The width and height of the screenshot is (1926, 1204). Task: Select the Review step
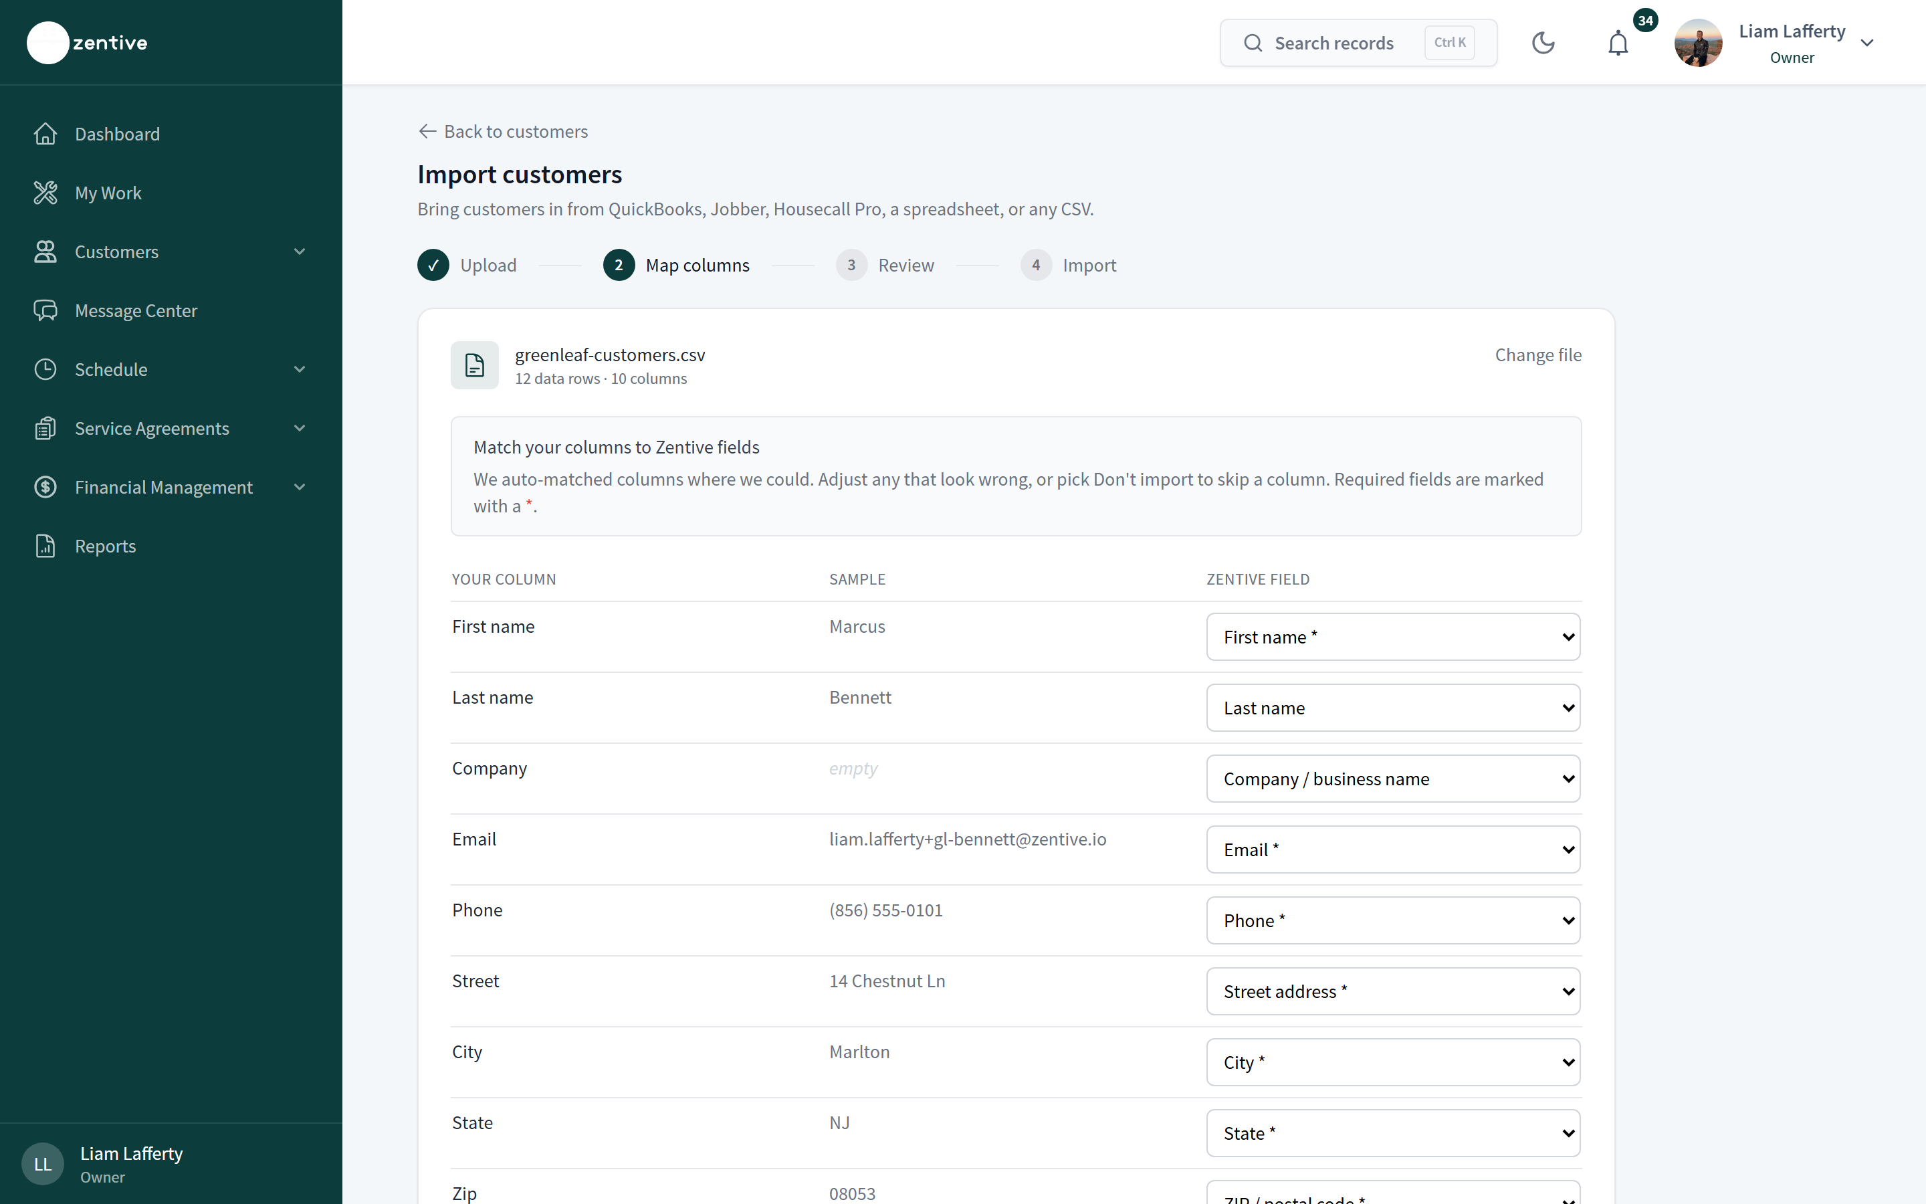(885, 265)
